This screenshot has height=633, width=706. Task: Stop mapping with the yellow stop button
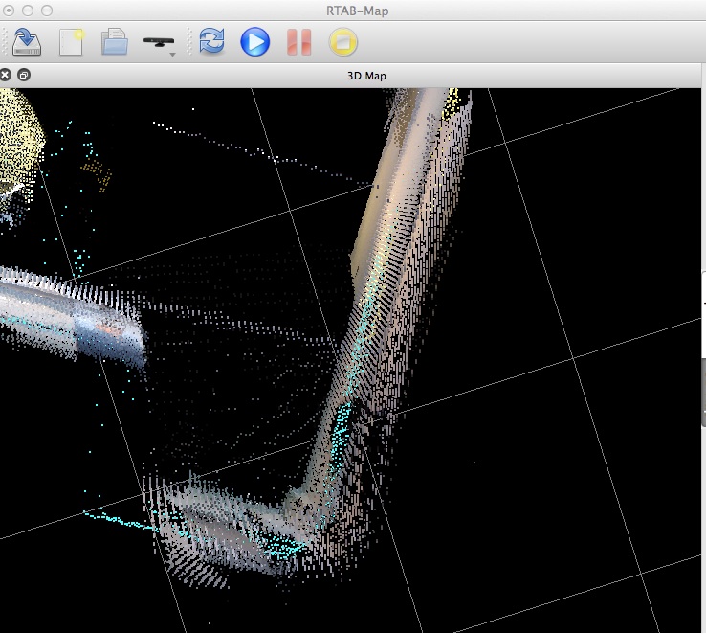342,42
